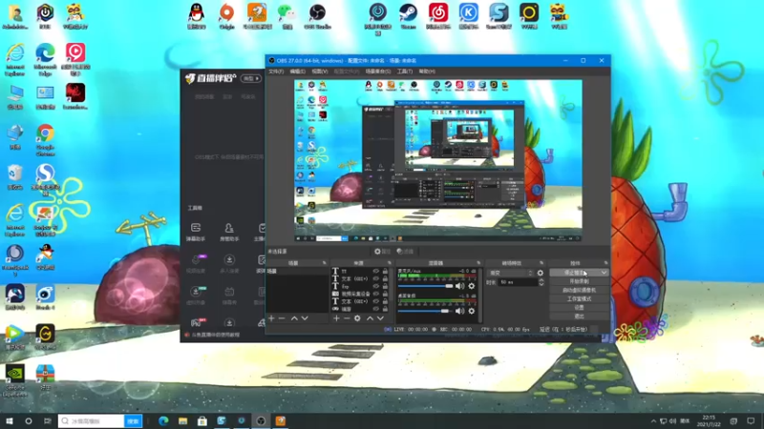Viewport: 764px width, 429px height.
Task: Adjust the 麦克风/Aux volume slider
Action: click(425, 286)
